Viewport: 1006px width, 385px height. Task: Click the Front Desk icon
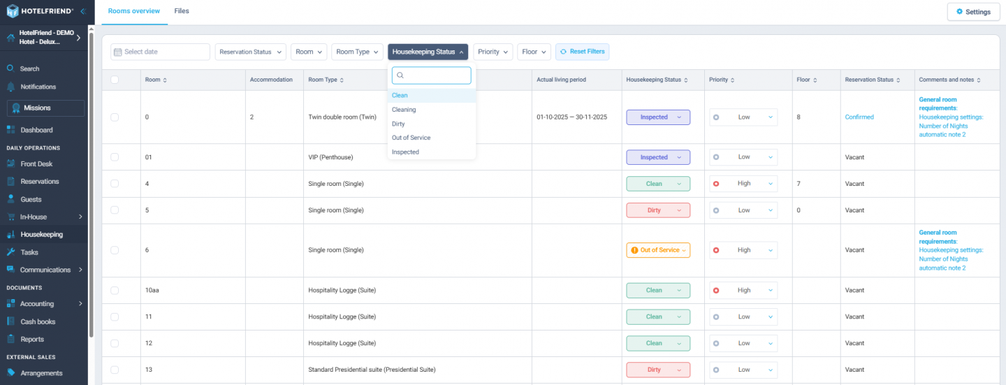(x=10, y=164)
